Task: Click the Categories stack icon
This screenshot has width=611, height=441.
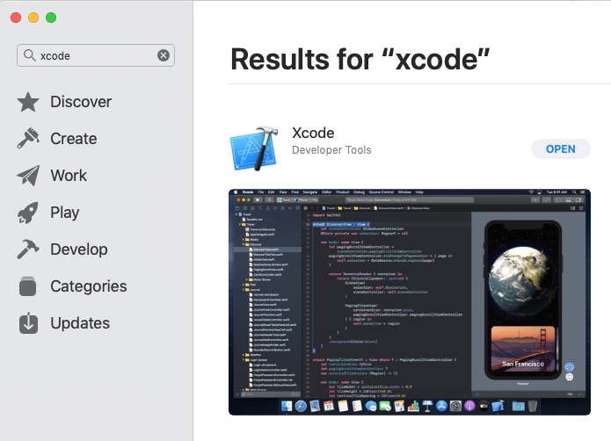Action: [27, 286]
